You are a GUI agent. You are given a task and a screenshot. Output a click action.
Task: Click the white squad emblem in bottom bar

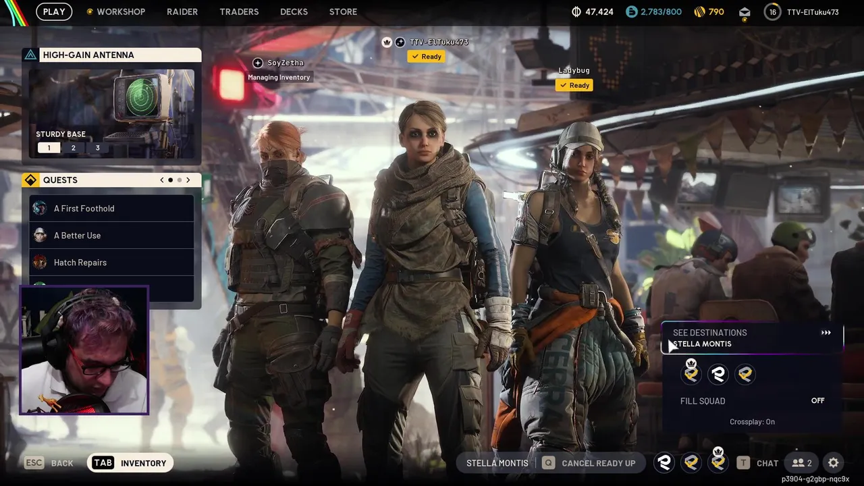coord(664,462)
